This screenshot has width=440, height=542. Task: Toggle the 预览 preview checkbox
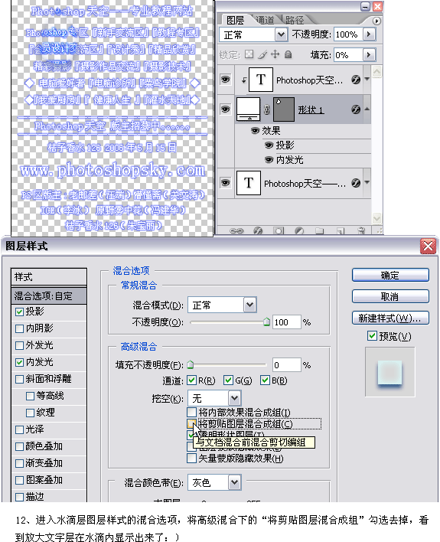[372, 335]
